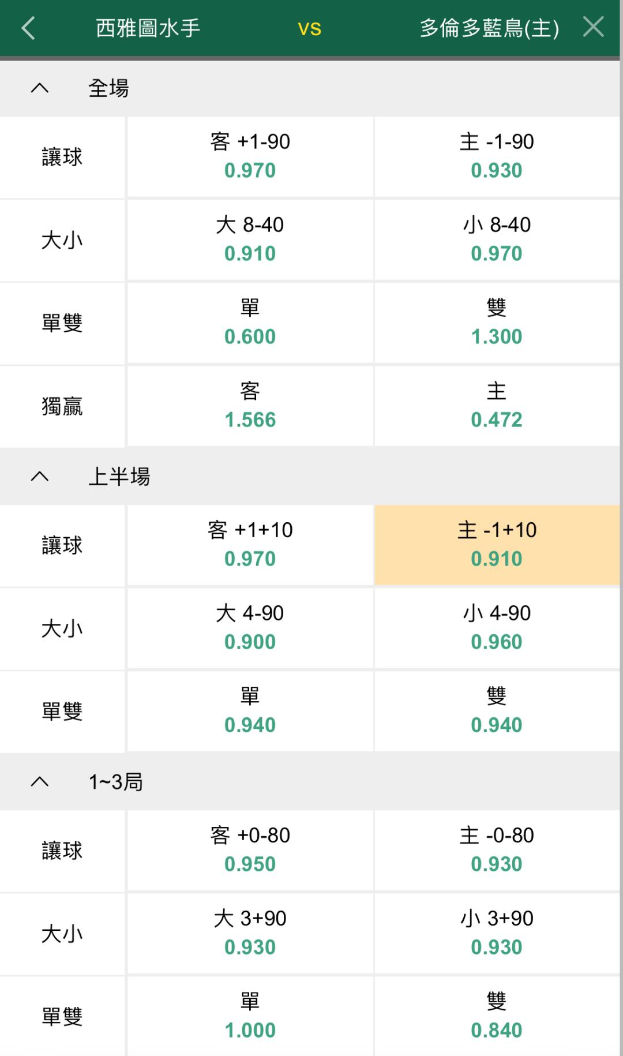Screen dimensions: 623x1056
Task: Close the match odds panel
Action: [x=593, y=27]
